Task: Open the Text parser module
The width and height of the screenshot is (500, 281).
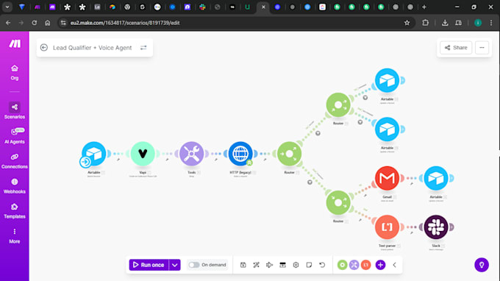Action: [x=387, y=227]
